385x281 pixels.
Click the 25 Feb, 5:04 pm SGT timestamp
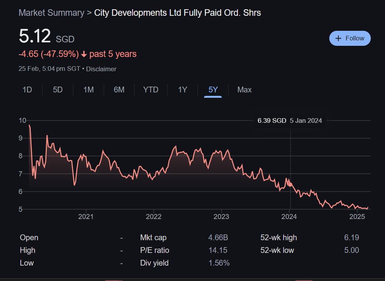[49, 69]
